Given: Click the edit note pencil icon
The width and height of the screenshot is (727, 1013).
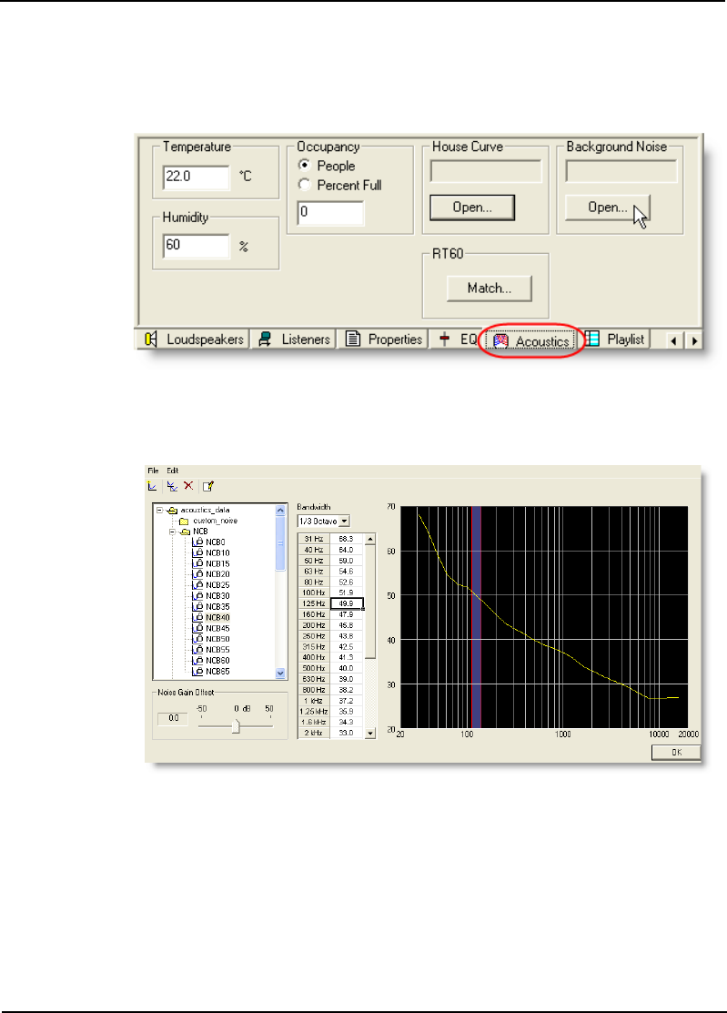Looking at the screenshot, I should 207,486.
